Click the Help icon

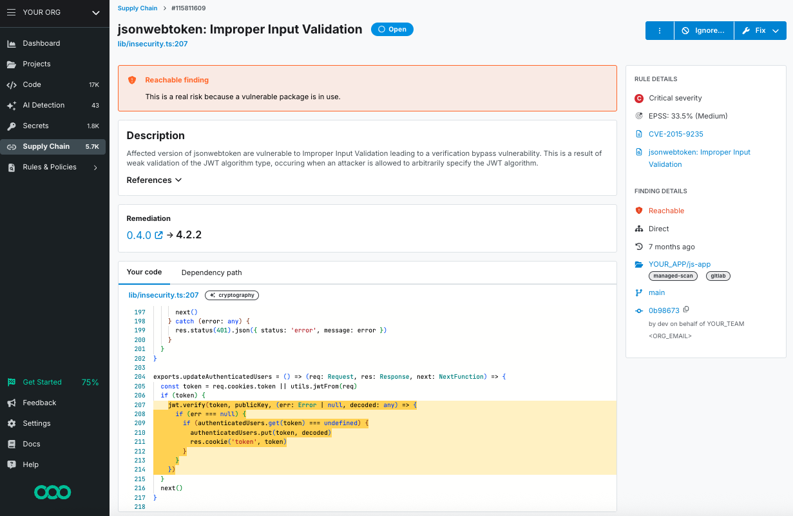click(10, 464)
